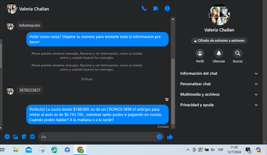Choose a sticker from the sticker icon
The image size is (267, 155).
tap(24, 136)
